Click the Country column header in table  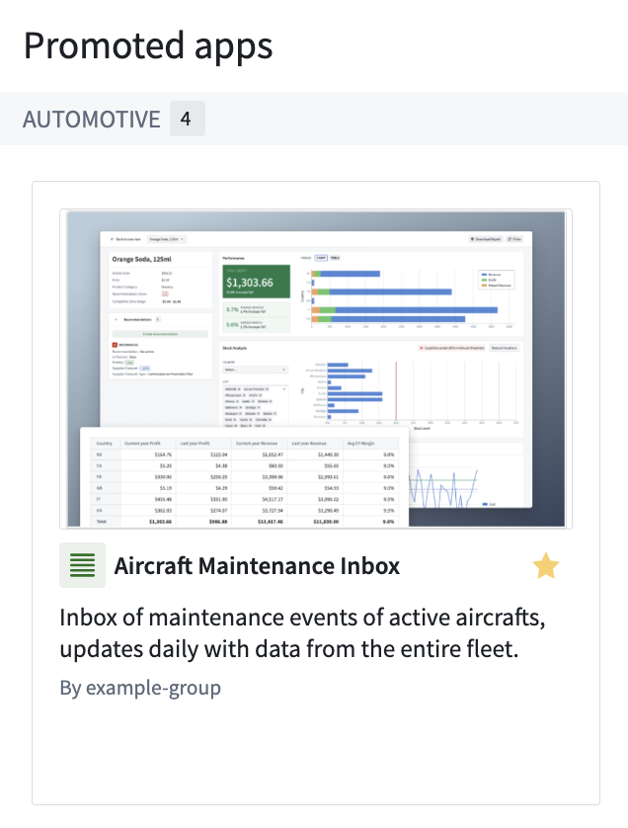click(x=105, y=443)
